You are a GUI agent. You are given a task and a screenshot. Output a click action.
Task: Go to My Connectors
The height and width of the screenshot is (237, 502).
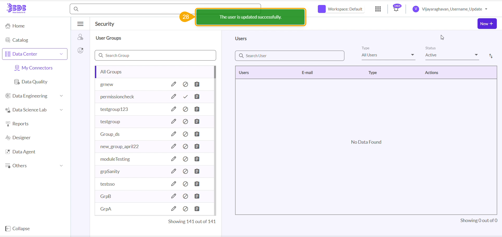point(37,68)
